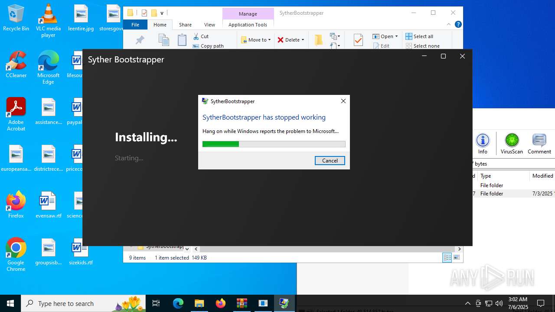
Task: Click Cut in Explorer ribbon
Action: click(201, 36)
